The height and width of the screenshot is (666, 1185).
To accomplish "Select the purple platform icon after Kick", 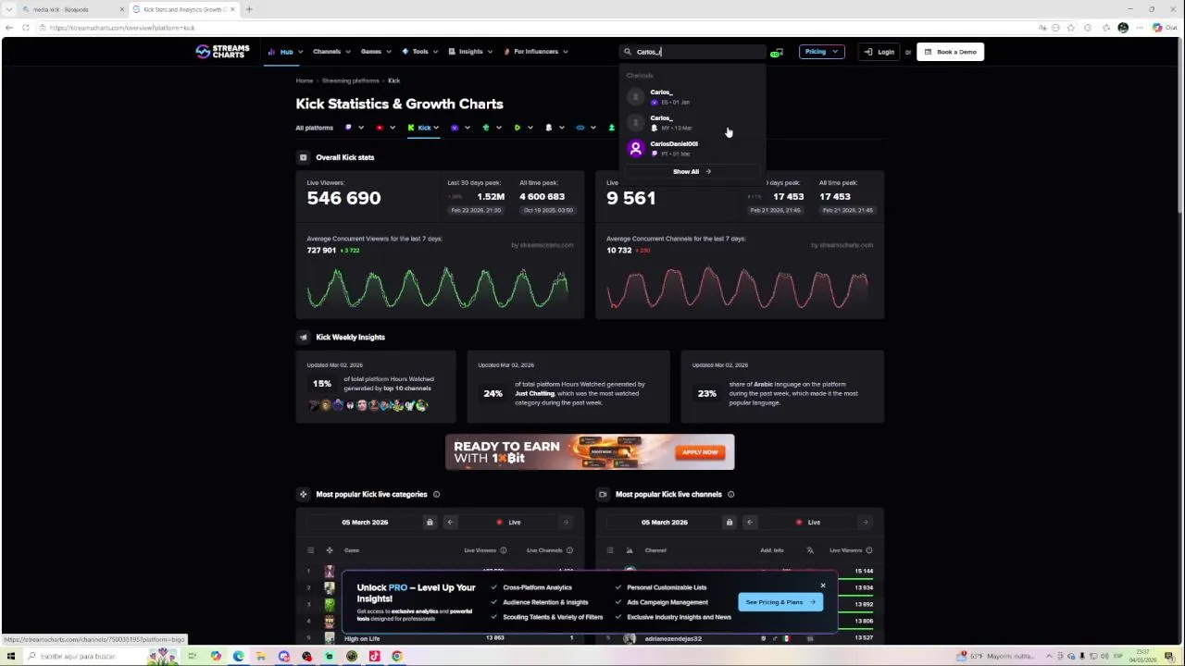I will click(455, 128).
